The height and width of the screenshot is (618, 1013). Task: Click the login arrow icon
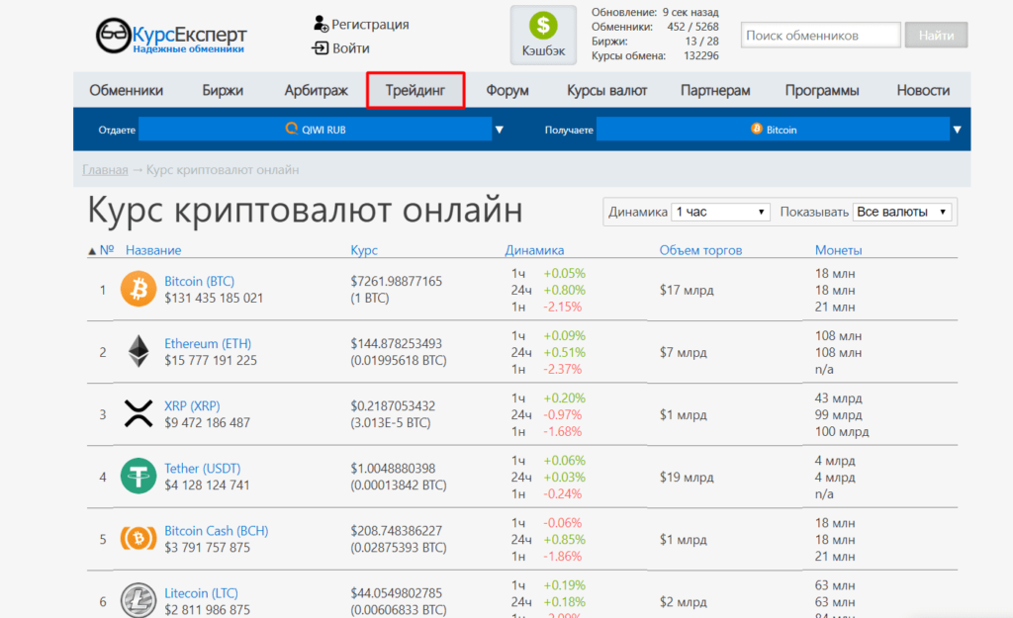321,47
